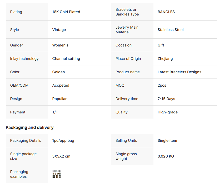Click the "Golden" color value
The height and width of the screenshot is (183, 224).
[x=58, y=72]
